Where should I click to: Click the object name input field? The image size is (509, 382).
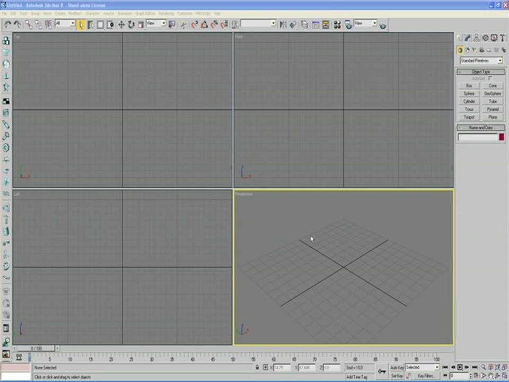pyautogui.click(x=478, y=137)
